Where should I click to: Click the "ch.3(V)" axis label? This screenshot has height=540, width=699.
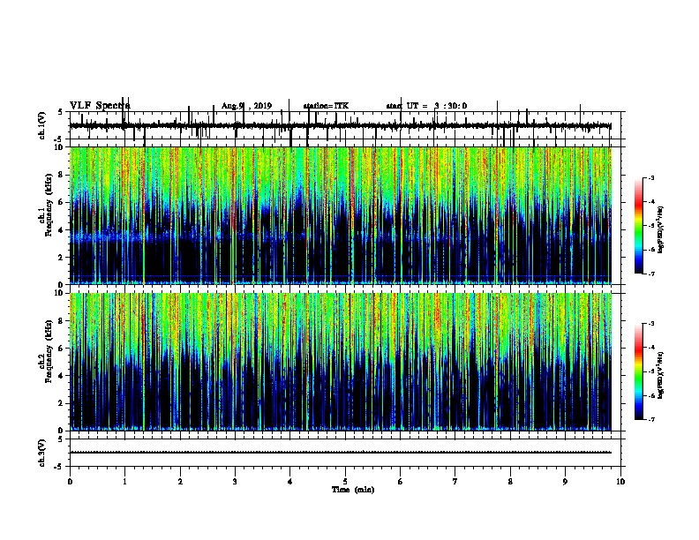[42, 453]
